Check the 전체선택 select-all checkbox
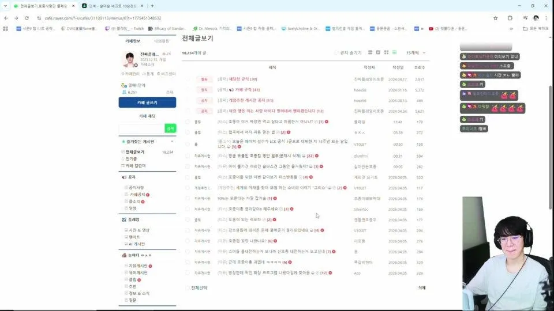 pos(187,288)
